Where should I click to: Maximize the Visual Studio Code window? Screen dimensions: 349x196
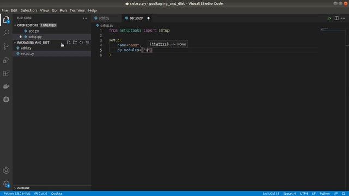point(340,4)
